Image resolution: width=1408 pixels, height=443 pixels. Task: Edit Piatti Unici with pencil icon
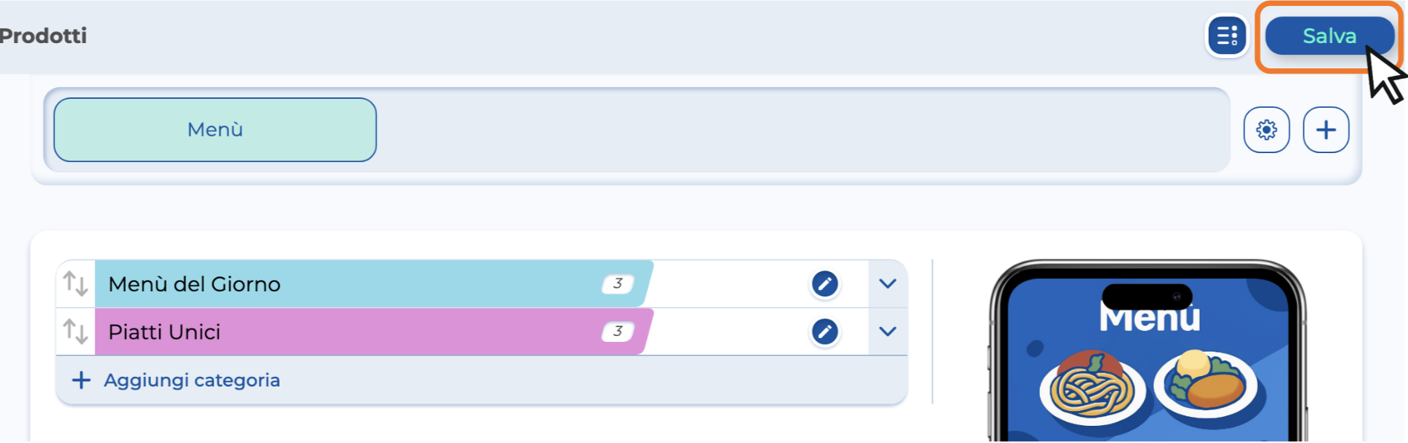(x=824, y=332)
